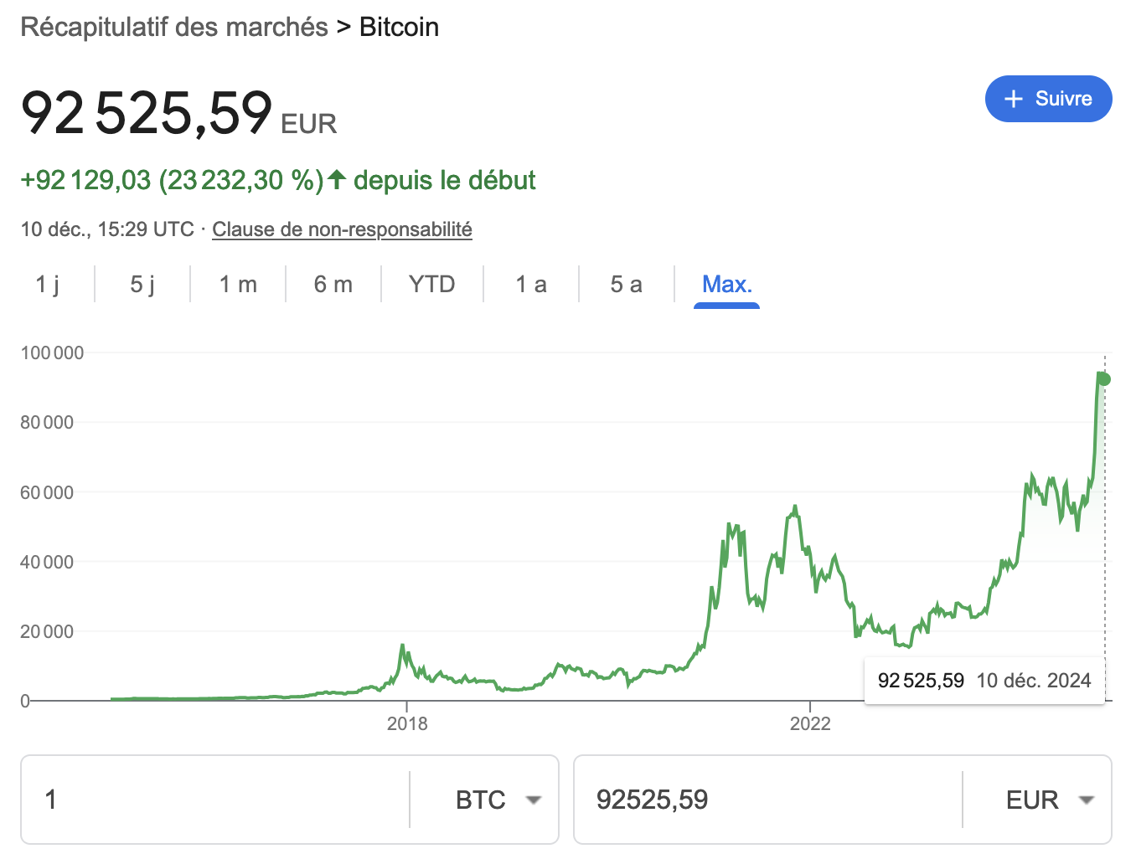Select the 1 m time range
The height and width of the screenshot is (859, 1136).
[x=238, y=285]
